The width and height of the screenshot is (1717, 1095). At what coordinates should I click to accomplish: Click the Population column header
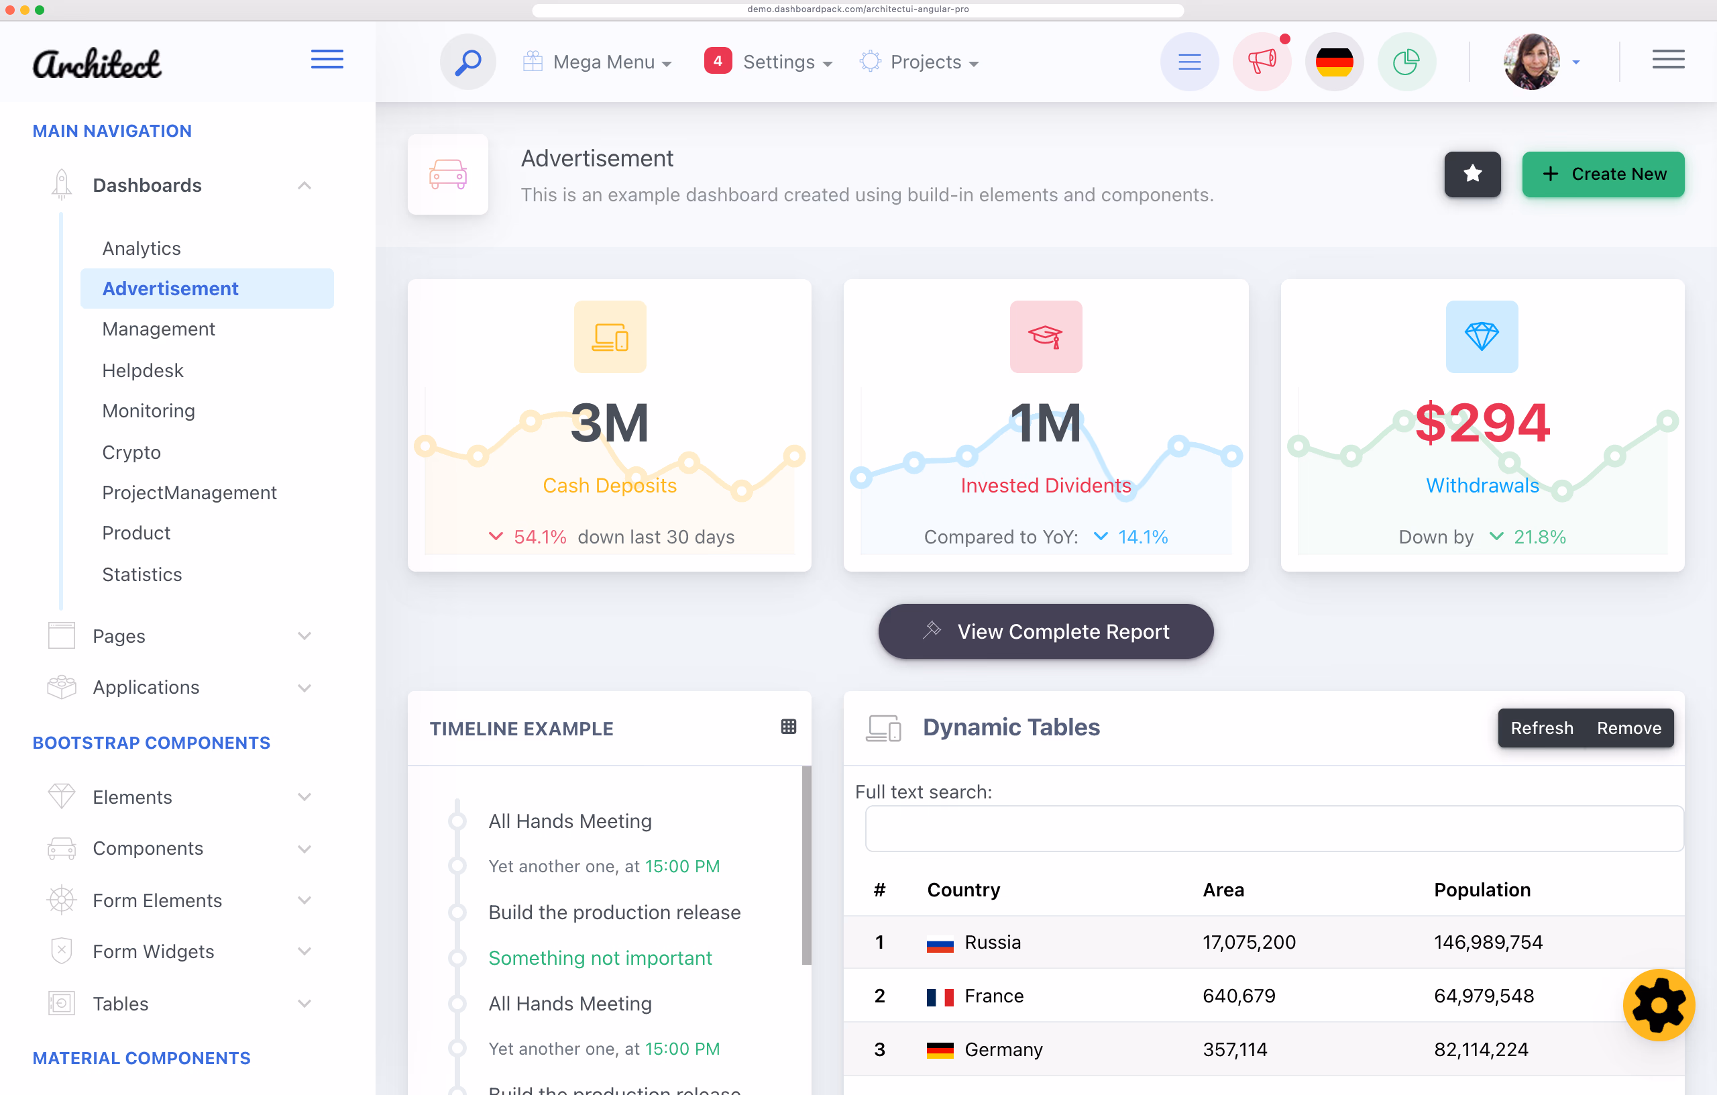[1482, 890]
